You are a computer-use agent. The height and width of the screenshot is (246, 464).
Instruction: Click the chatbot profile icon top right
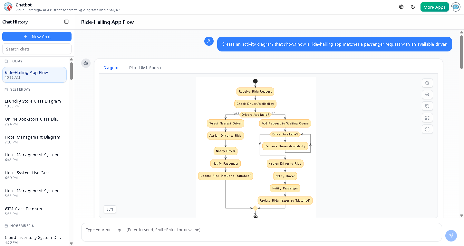[456, 7]
